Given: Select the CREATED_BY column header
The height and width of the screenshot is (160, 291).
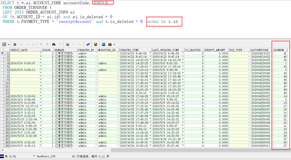Looking at the screenshot, I should click(88, 50).
